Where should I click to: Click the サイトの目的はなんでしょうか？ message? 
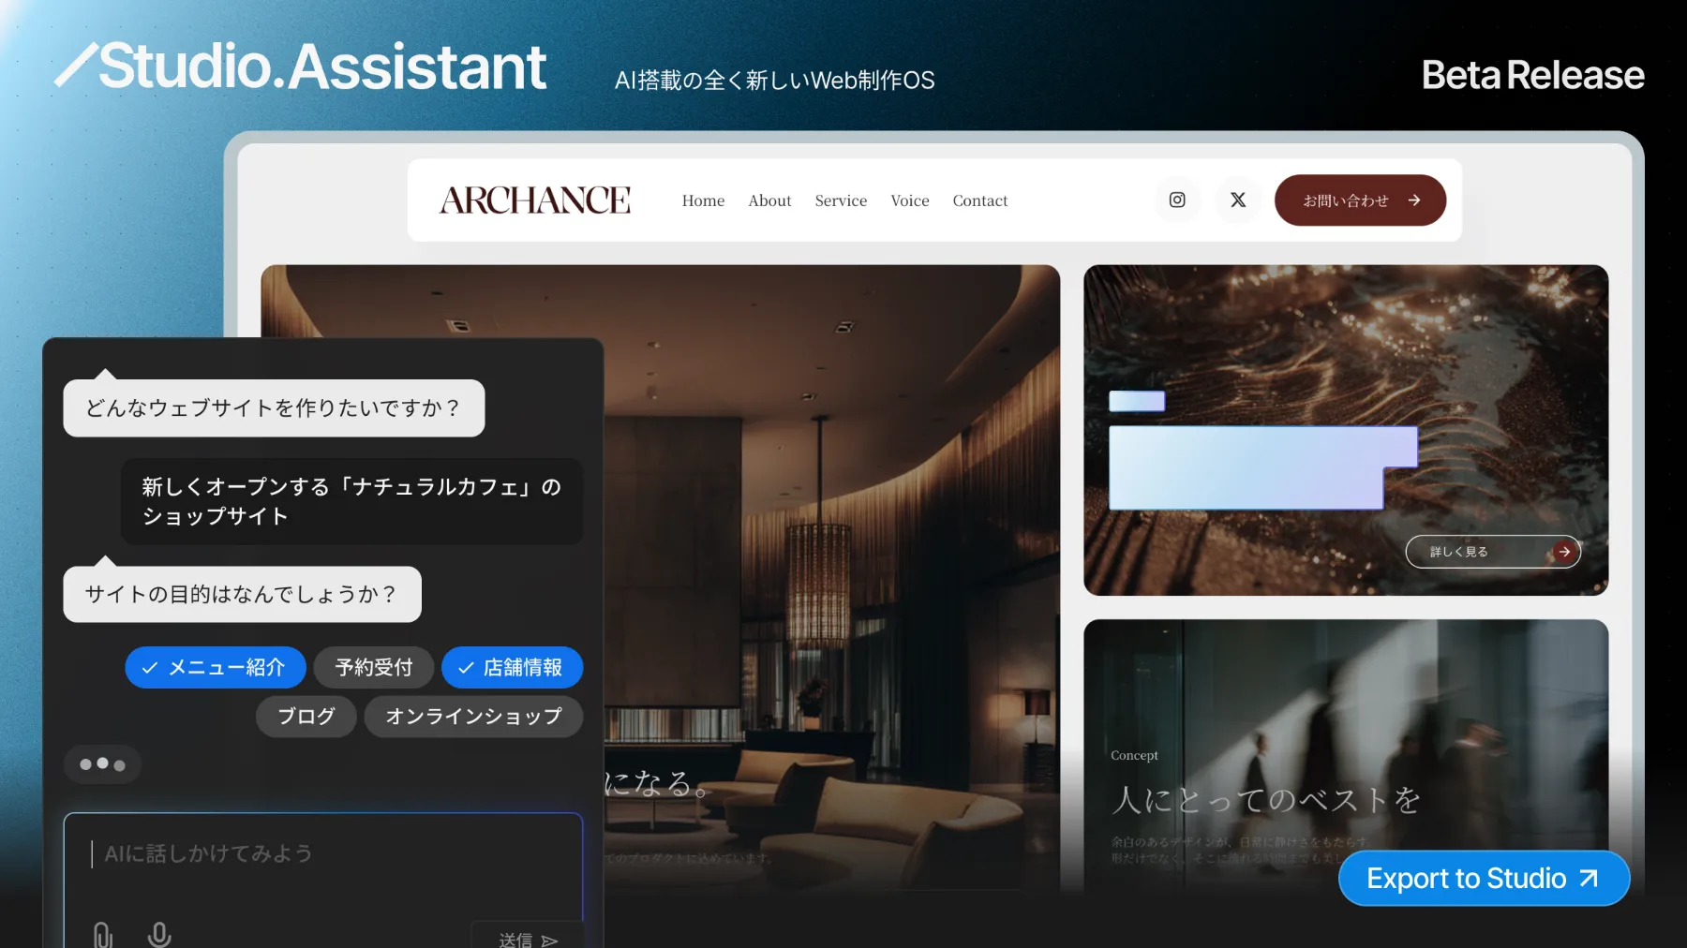[x=242, y=594]
